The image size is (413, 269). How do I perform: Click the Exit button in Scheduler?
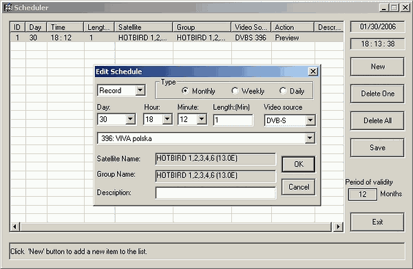[377, 222]
